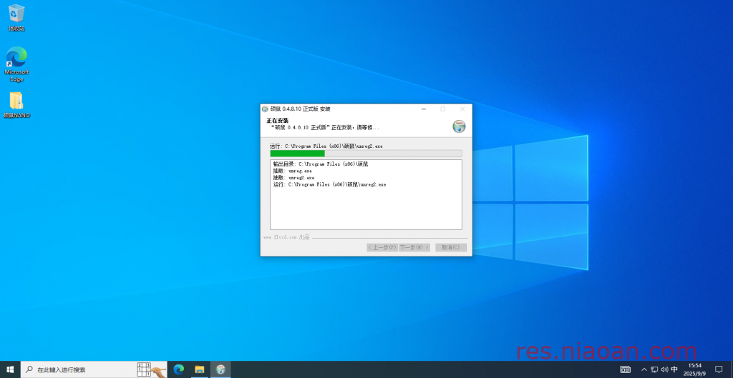Select the Microsoft Edge desktop shortcut
733x378 pixels.
pyautogui.click(x=16, y=64)
